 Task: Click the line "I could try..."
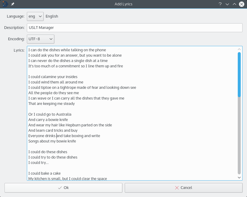(38, 163)
